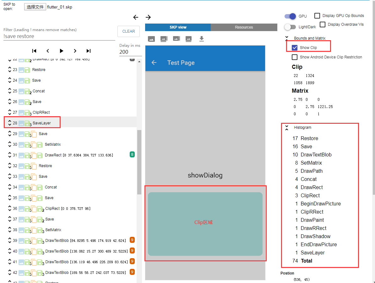Expand details of row 23 Restore
This screenshot has height=283, width=375.
coord(9,70)
